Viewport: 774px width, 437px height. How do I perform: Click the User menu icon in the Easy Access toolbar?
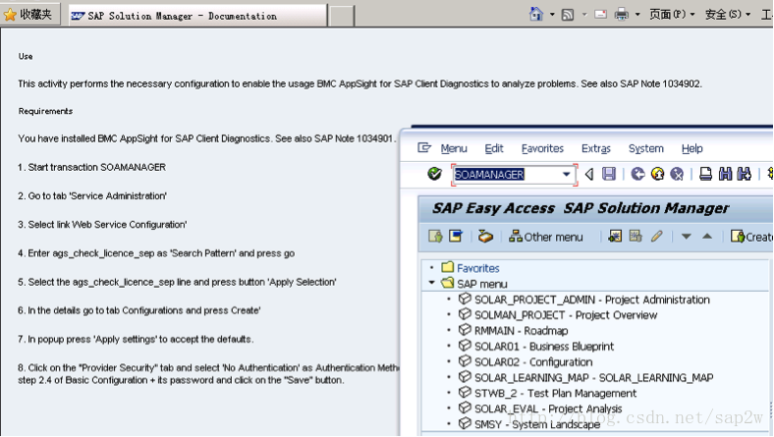[x=435, y=236]
